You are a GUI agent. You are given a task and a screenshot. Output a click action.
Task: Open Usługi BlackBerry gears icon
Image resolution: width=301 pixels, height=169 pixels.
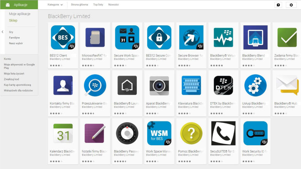[255, 85]
